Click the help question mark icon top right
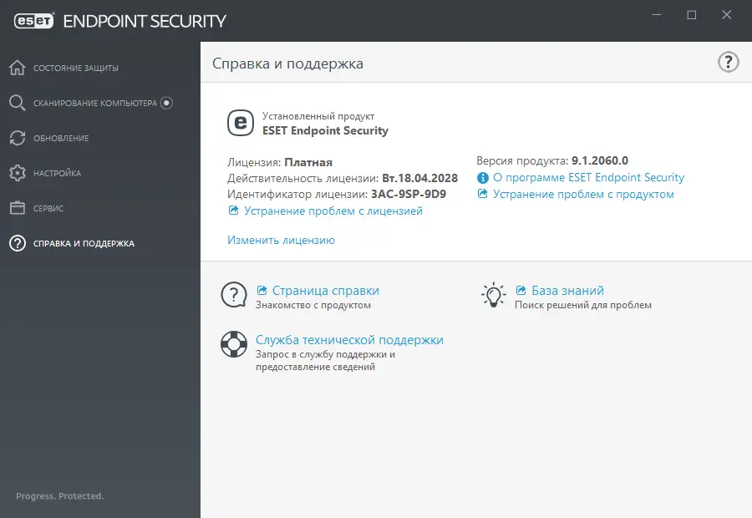 coord(729,62)
